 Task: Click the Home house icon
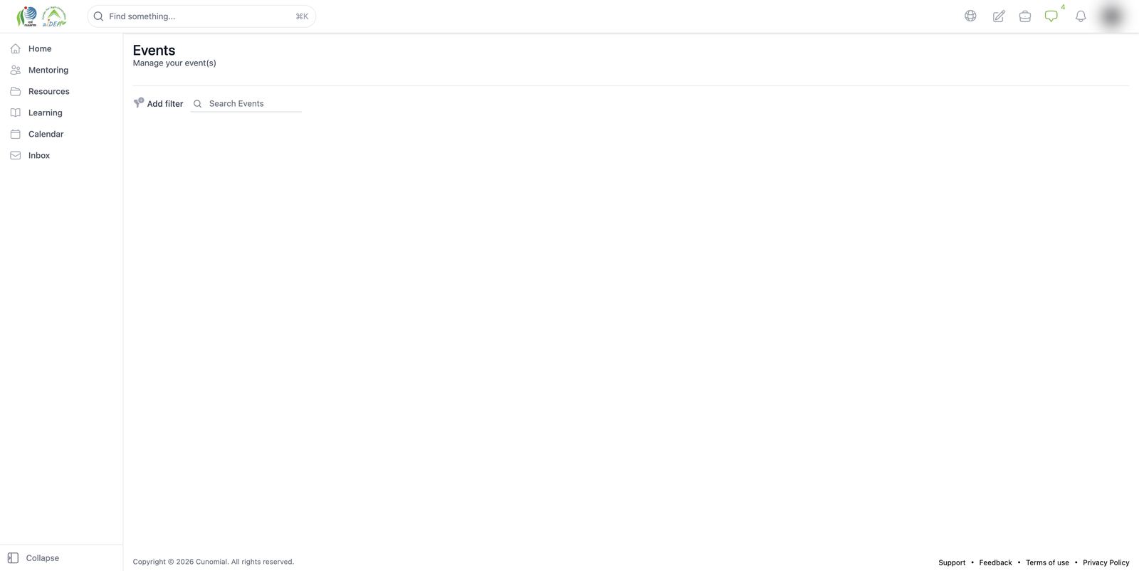click(x=15, y=48)
